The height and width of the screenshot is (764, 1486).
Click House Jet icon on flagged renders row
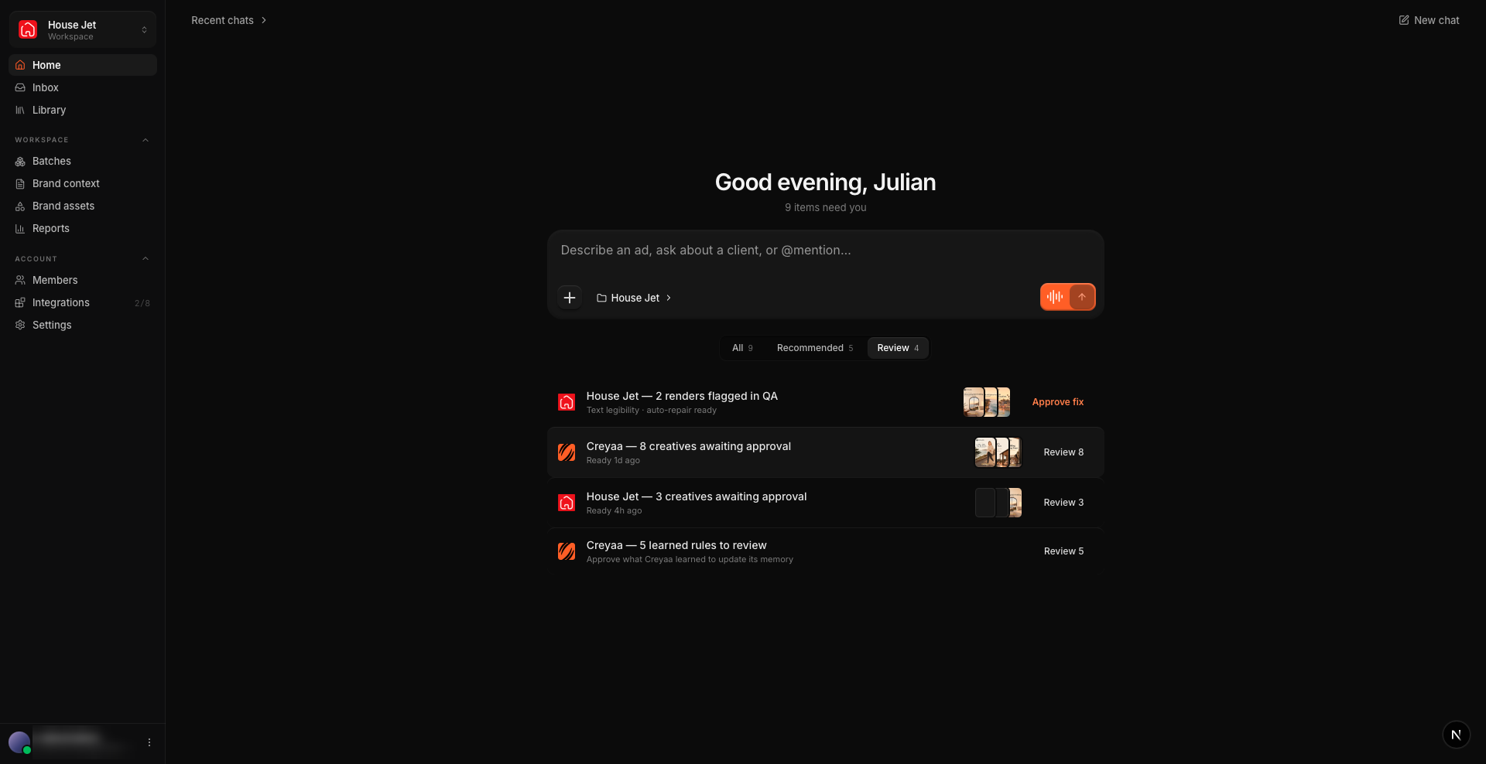(567, 402)
